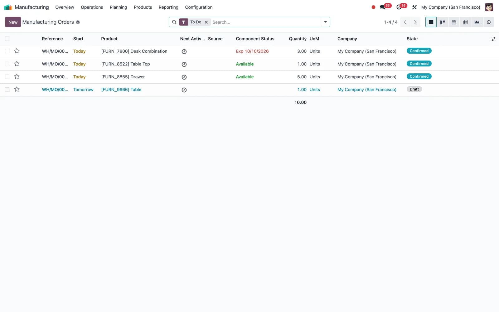
Task: Switch to graph view
Action: 477,22
